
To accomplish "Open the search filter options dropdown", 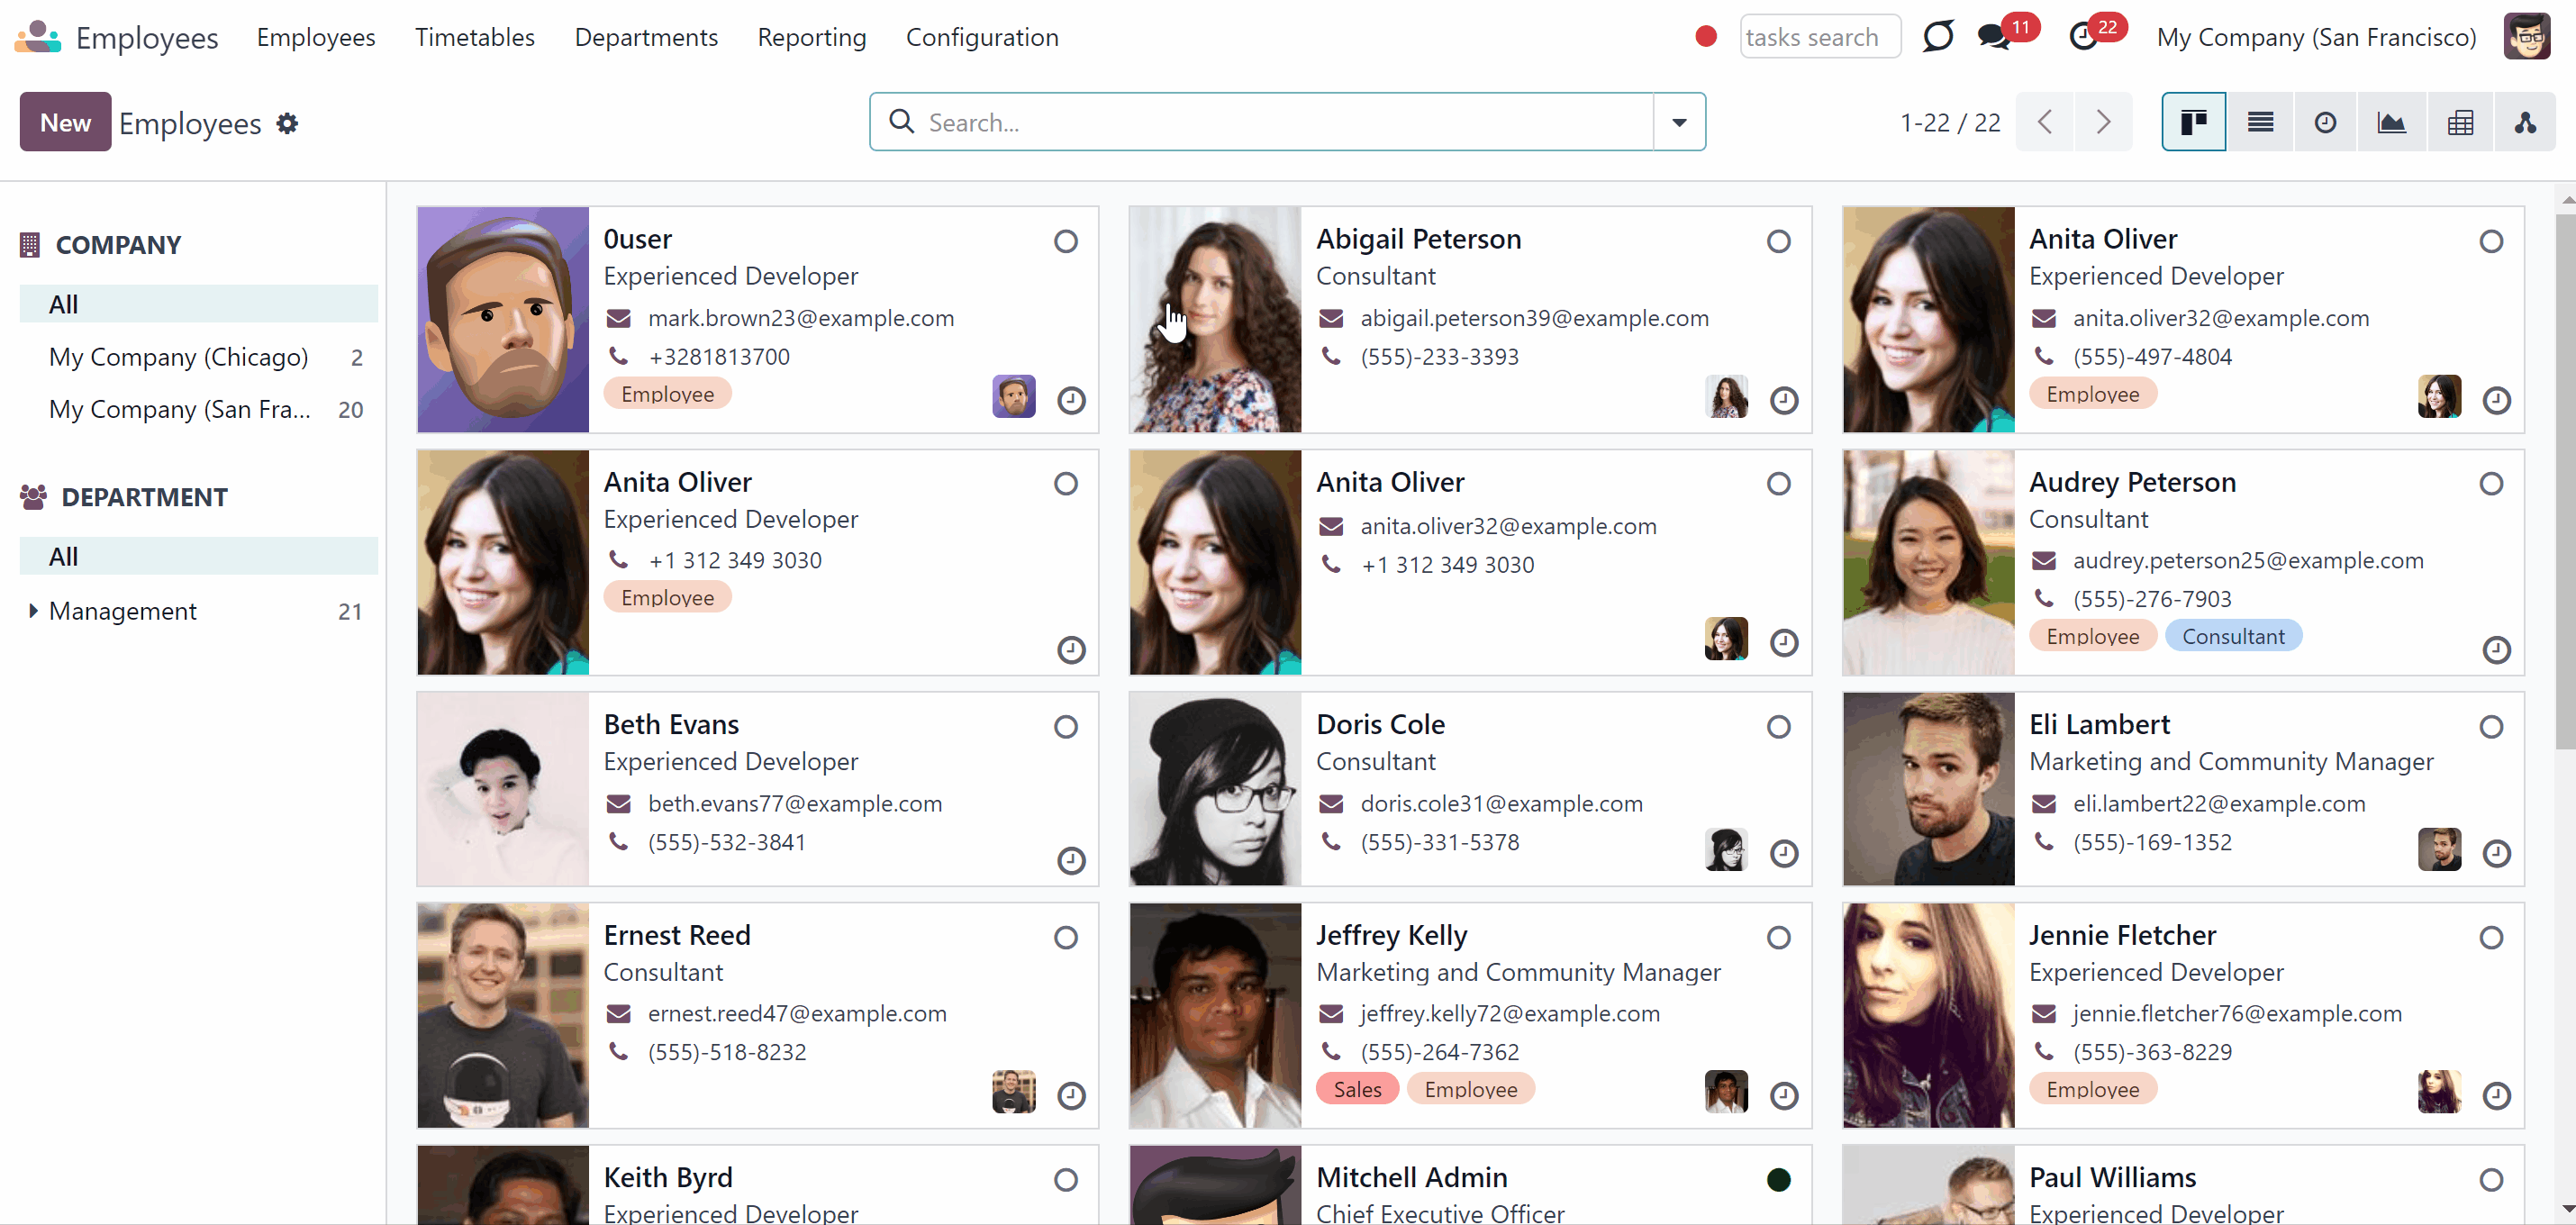I will [x=1679, y=122].
